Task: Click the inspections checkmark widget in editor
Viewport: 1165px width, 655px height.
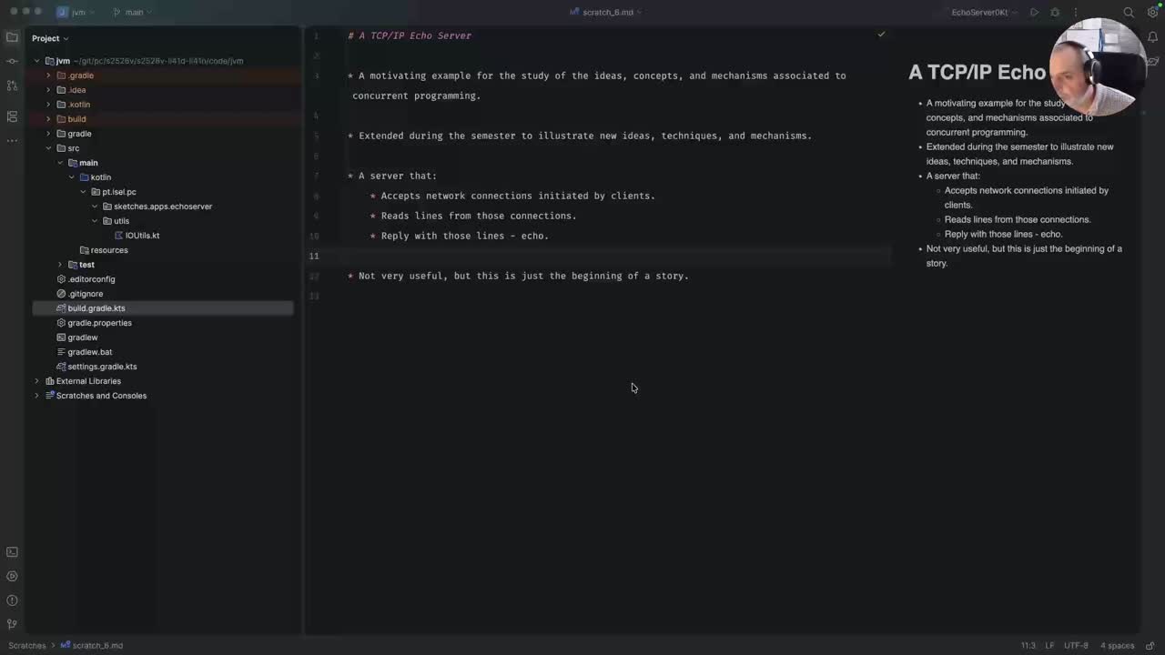Action: point(880,35)
